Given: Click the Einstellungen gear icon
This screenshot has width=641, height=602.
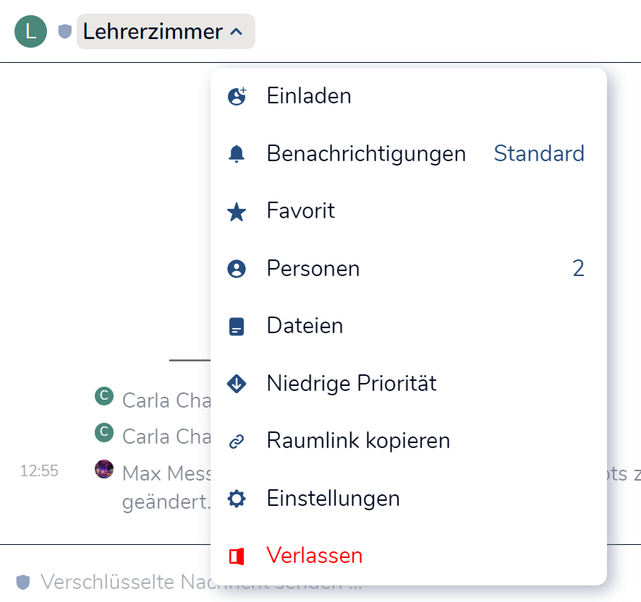Looking at the screenshot, I should (237, 499).
